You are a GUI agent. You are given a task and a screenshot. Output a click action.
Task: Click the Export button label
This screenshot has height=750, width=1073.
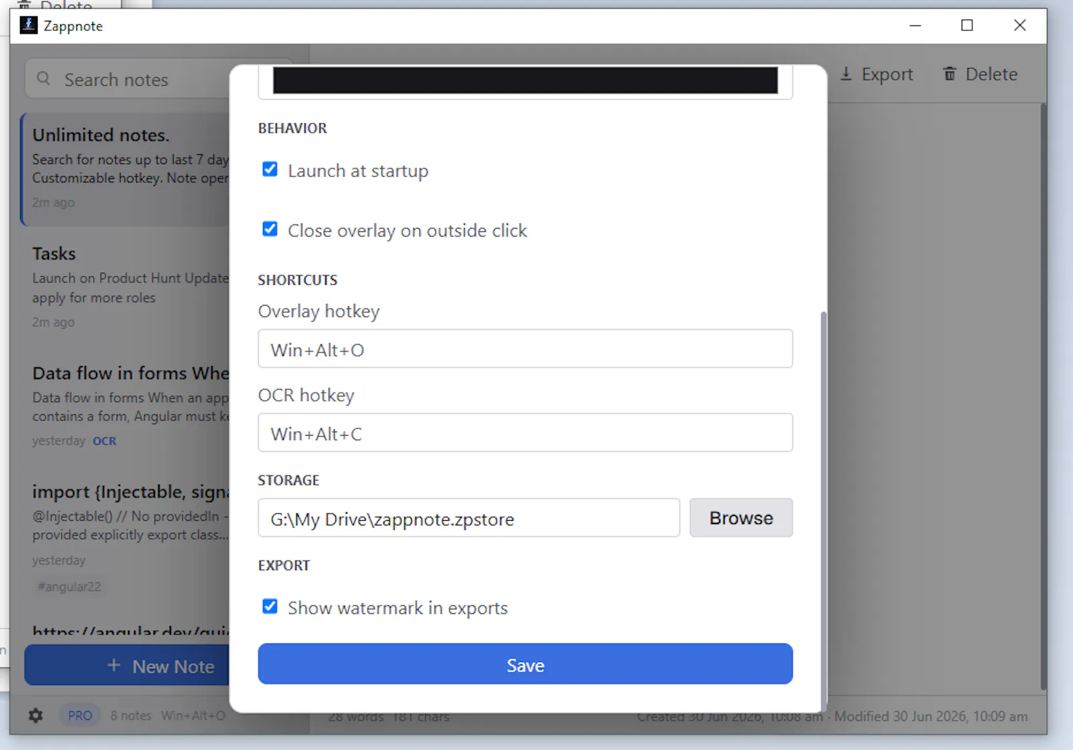(887, 74)
